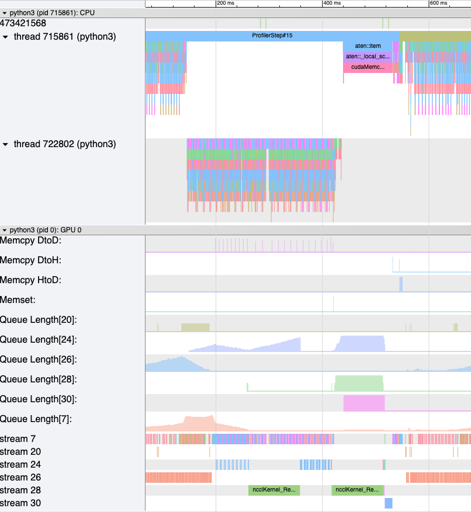The height and width of the screenshot is (512, 471).
Task: Click the blue Memcpy HtoD bar
Action: 400,283
